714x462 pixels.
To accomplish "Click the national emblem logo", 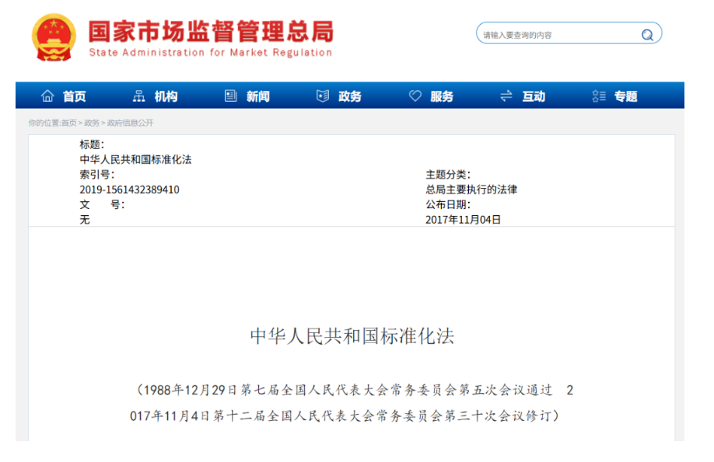I will [54, 36].
